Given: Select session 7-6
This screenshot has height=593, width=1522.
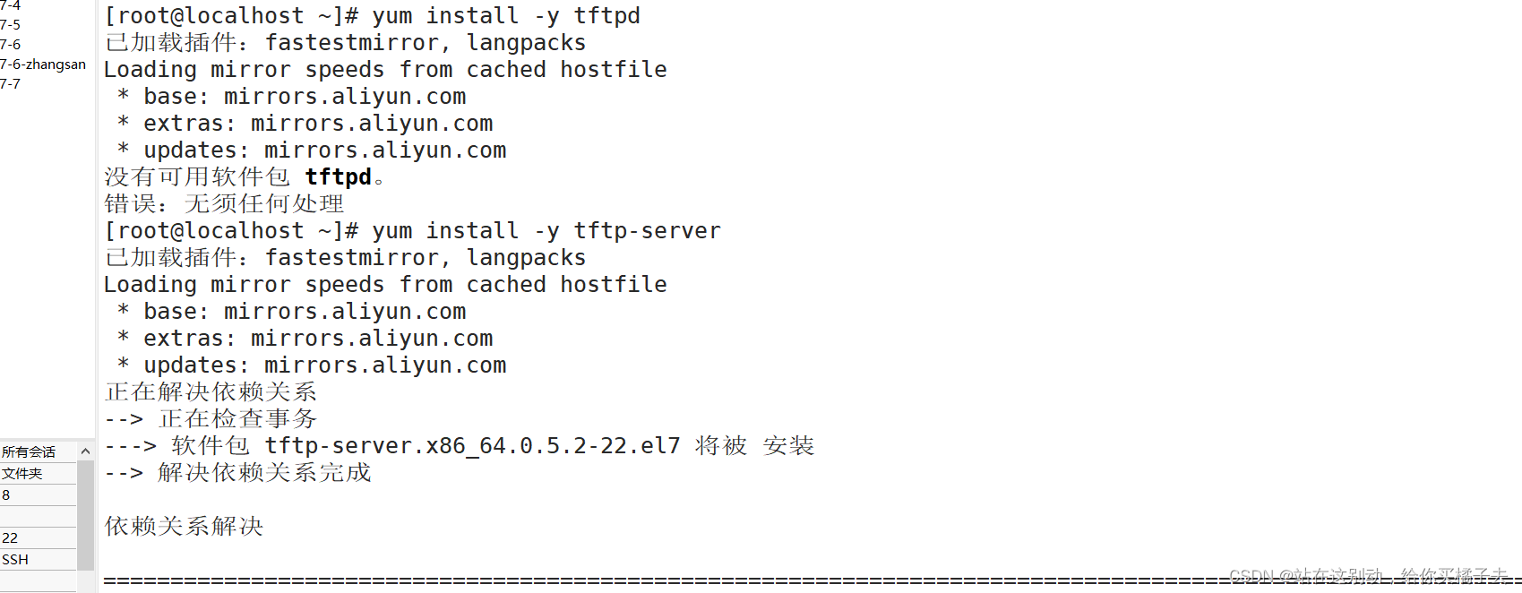Looking at the screenshot, I should click(12, 44).
